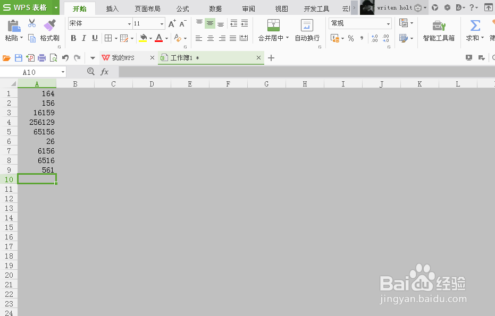Toggle middle vertical alignment
495x316 pixels.
[x=210, y=23]
